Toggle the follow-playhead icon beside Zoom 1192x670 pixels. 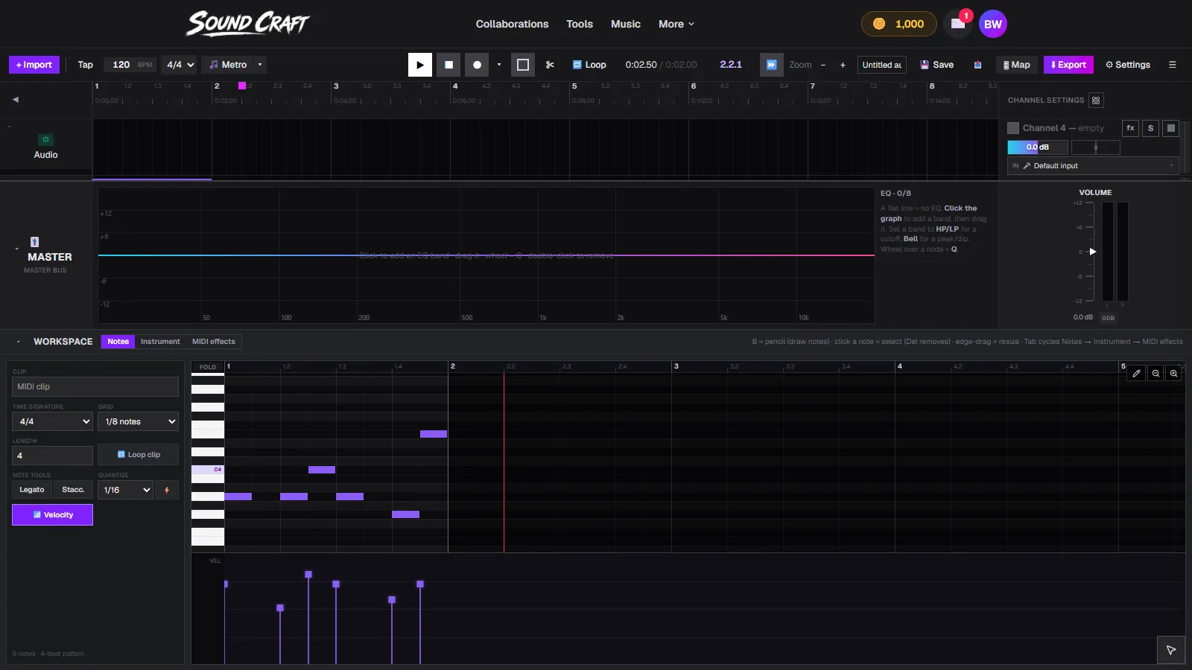pos(772,65)
